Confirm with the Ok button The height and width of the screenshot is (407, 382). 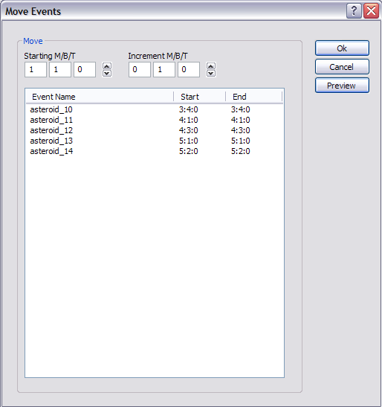tap(342, 48)
